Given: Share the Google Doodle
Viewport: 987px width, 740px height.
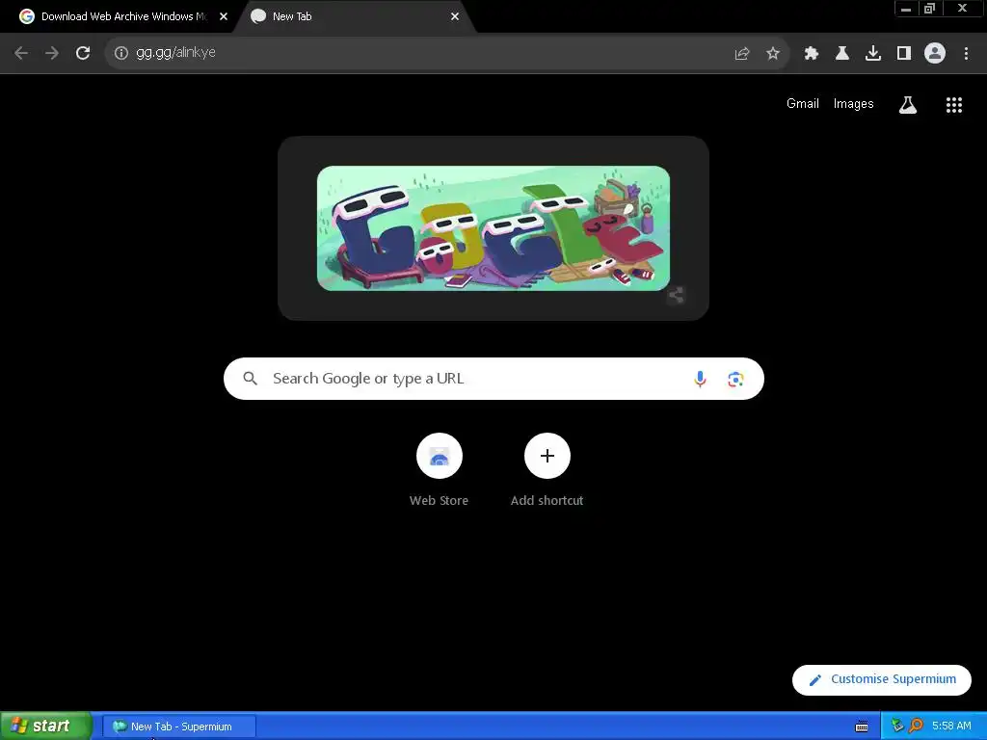Looking at the screenshot, I should click(x=676, y=295).
